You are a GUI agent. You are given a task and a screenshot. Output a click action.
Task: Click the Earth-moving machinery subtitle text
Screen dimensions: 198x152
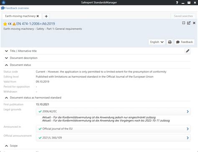[43, 29]
